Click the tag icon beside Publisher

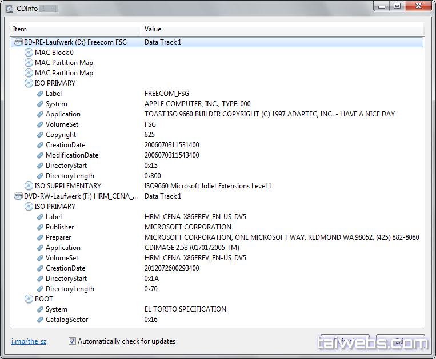pos(40,227)
